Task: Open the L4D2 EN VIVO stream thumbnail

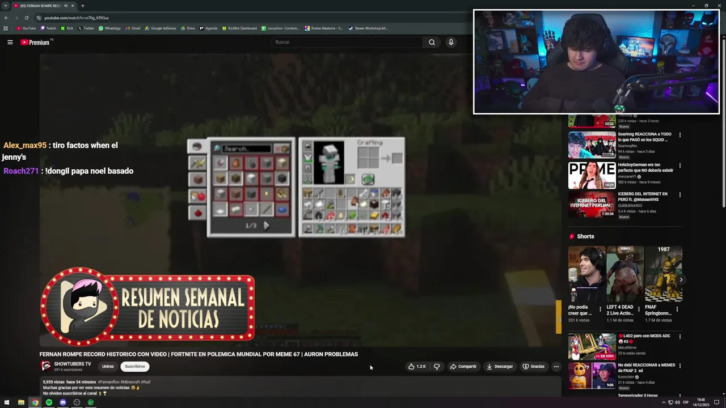Action: click(x=592, y=347)
